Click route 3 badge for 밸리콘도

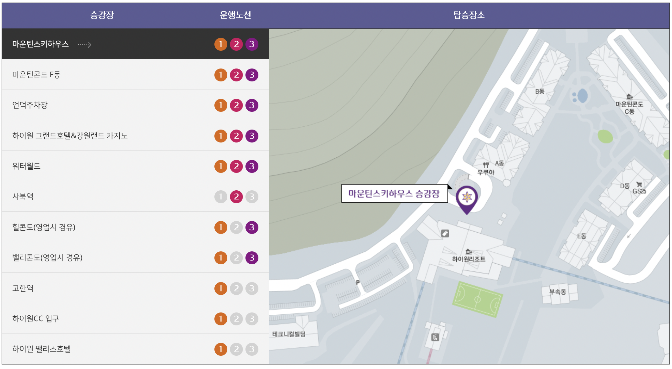(252, 258)
